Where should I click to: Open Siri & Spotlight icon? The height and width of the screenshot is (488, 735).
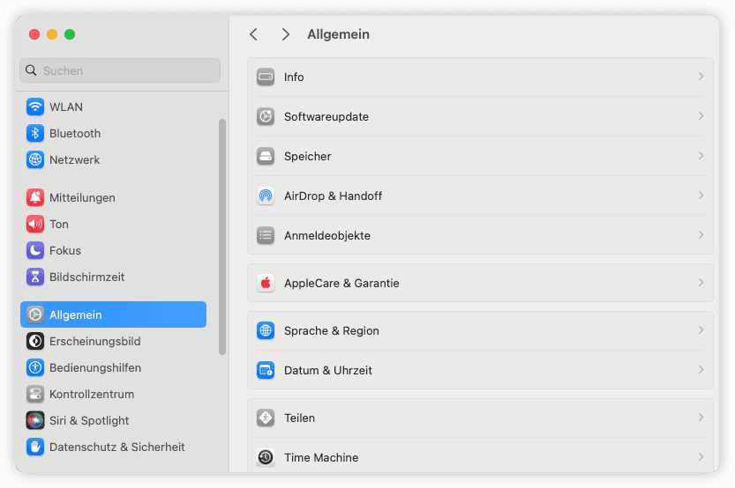(x=35, y=421)
